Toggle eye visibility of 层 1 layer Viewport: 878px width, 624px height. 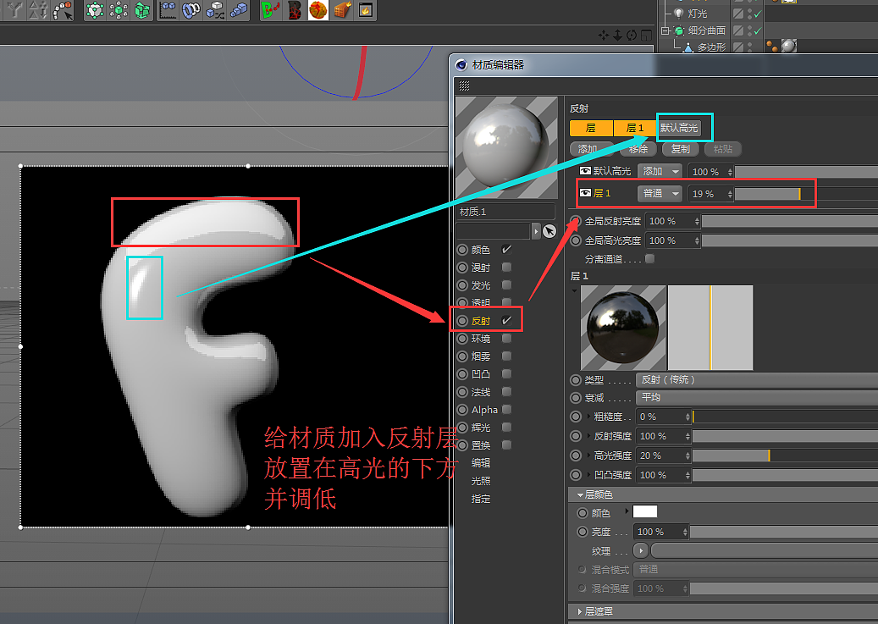point(585,193)
